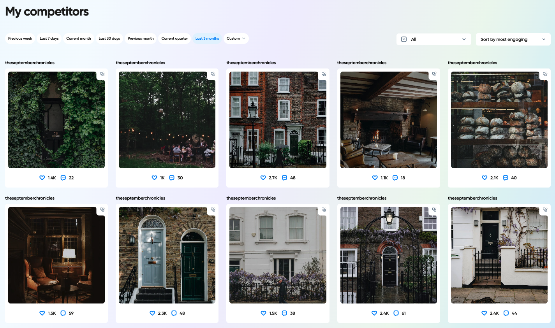This screenshot has width=555, height=328.
Task: Open the bakery bread shelves thumbnail
Action: point(499,120)
